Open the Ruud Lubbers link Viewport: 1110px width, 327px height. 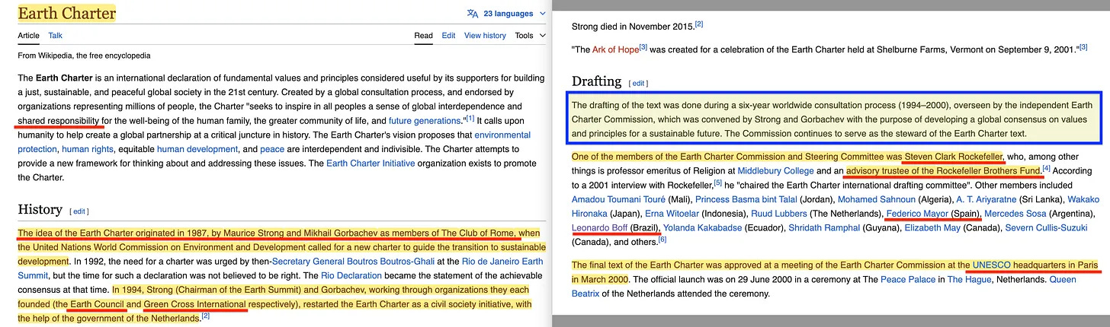778,214
